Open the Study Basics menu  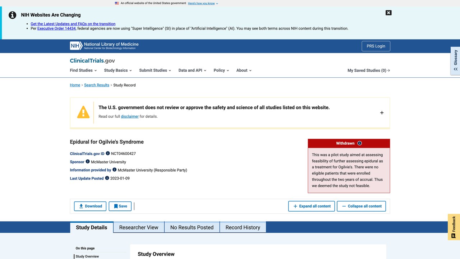118,71
